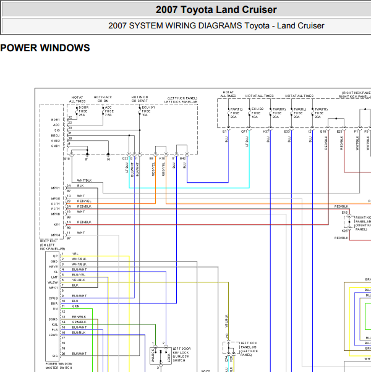Screen dimensions: 371x372
Task: Click the "P/W(RR) FUSE 20A" label
Action: click(279, 113)
